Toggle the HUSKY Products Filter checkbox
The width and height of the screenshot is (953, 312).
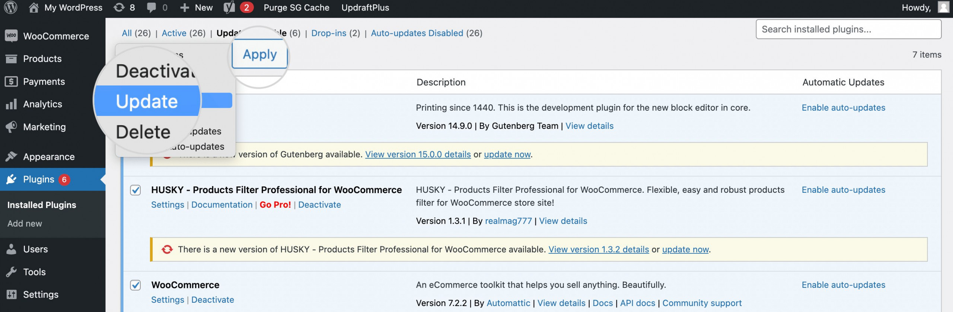136,190
